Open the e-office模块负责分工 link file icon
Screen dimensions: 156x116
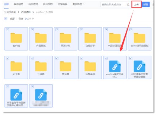[x=115, y=66]
